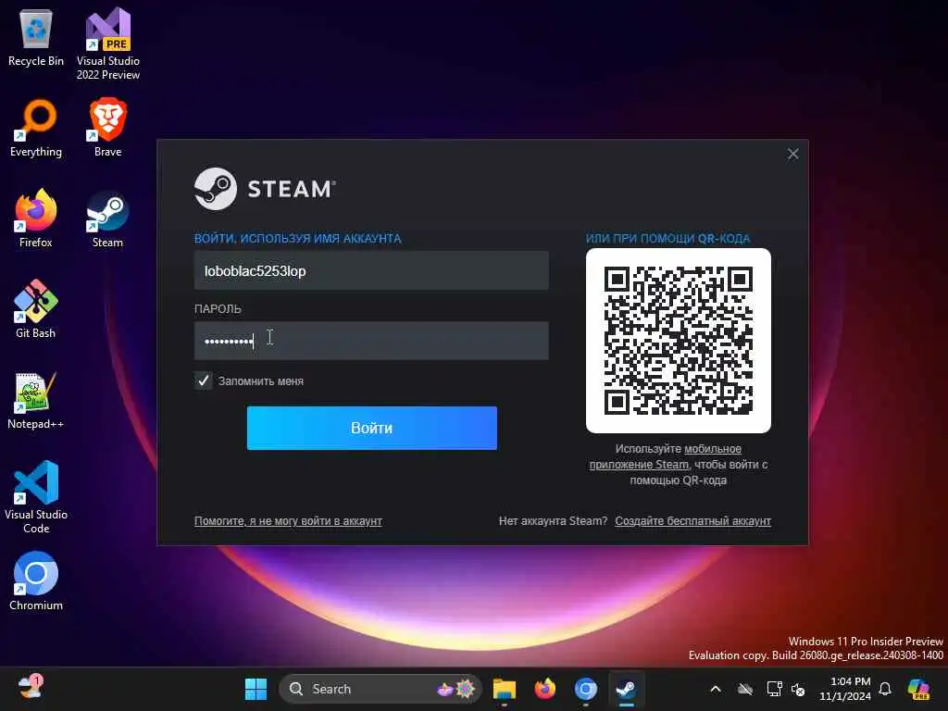Screen dimensions: 948x711
Task: Focus the 'ПАРОЛЬ' password field
Action: [x=371, y=341]
